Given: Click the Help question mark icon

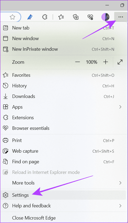Looking at the screenshot, I should (x=6, y=206).
